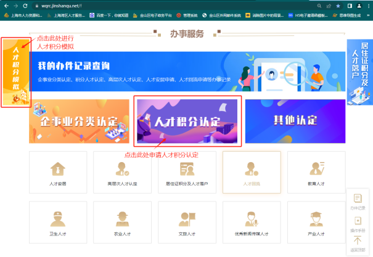Open the 人才积分模拟 side banner
This screenshot has width=373, height=257.
15,71
